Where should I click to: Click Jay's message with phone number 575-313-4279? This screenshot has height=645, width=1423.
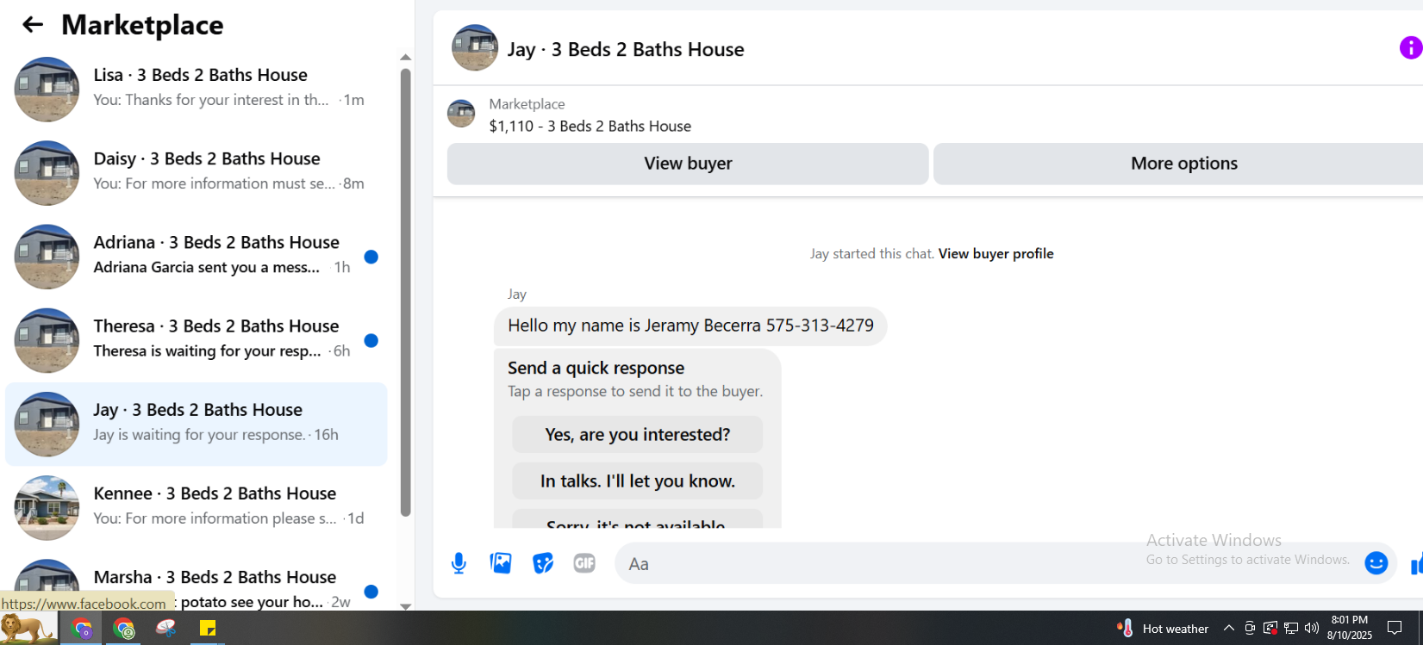point(690,326)
